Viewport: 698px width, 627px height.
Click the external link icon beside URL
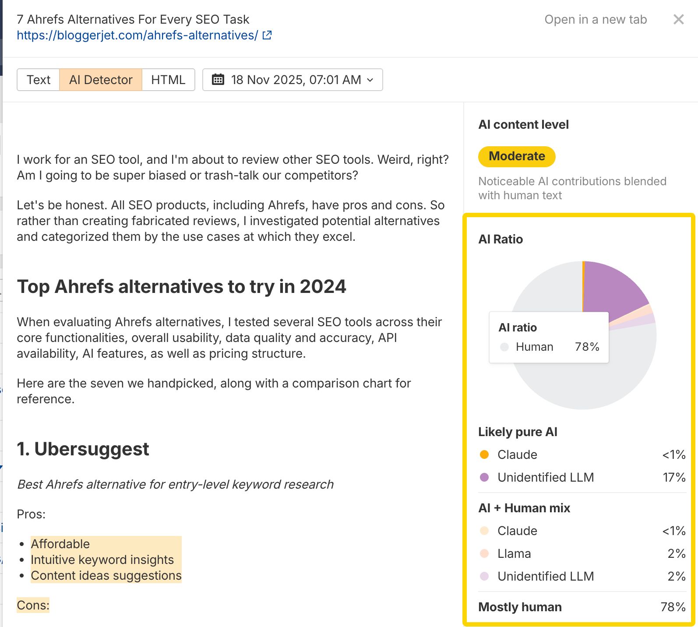click(267, 35)
